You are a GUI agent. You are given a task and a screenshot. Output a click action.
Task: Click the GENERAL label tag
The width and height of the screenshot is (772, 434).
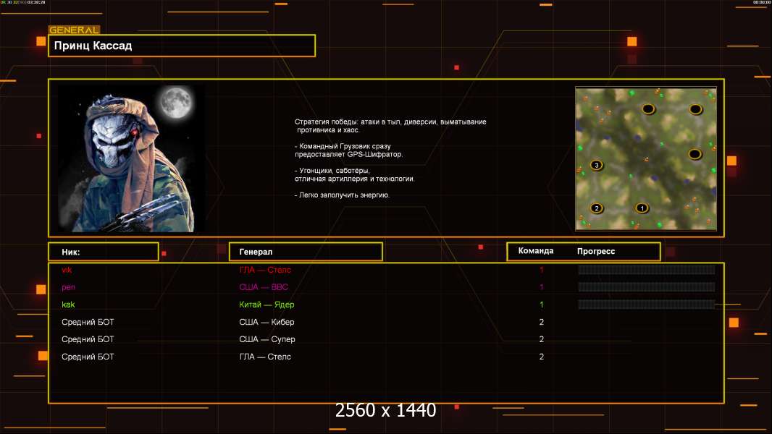74,30
